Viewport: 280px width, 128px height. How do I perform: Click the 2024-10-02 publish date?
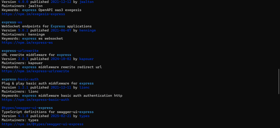[x=61, y=59]
